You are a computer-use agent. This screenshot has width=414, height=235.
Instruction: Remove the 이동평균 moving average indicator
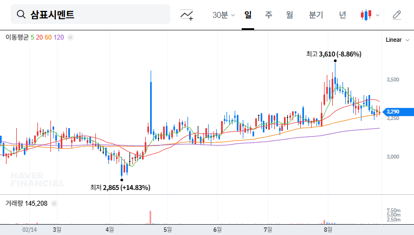click(x=70, y=37)
